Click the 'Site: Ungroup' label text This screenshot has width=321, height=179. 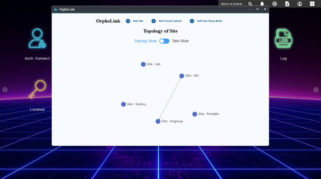[x=172, y=121]
